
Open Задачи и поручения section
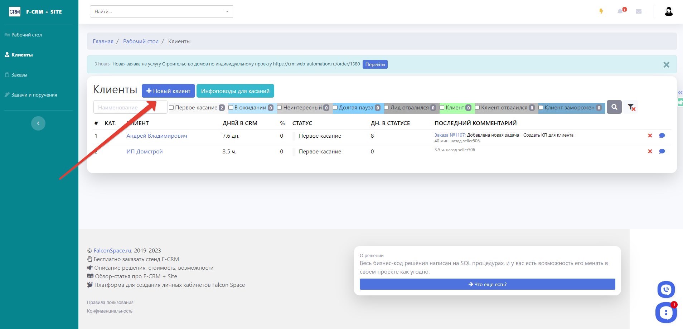34,95
